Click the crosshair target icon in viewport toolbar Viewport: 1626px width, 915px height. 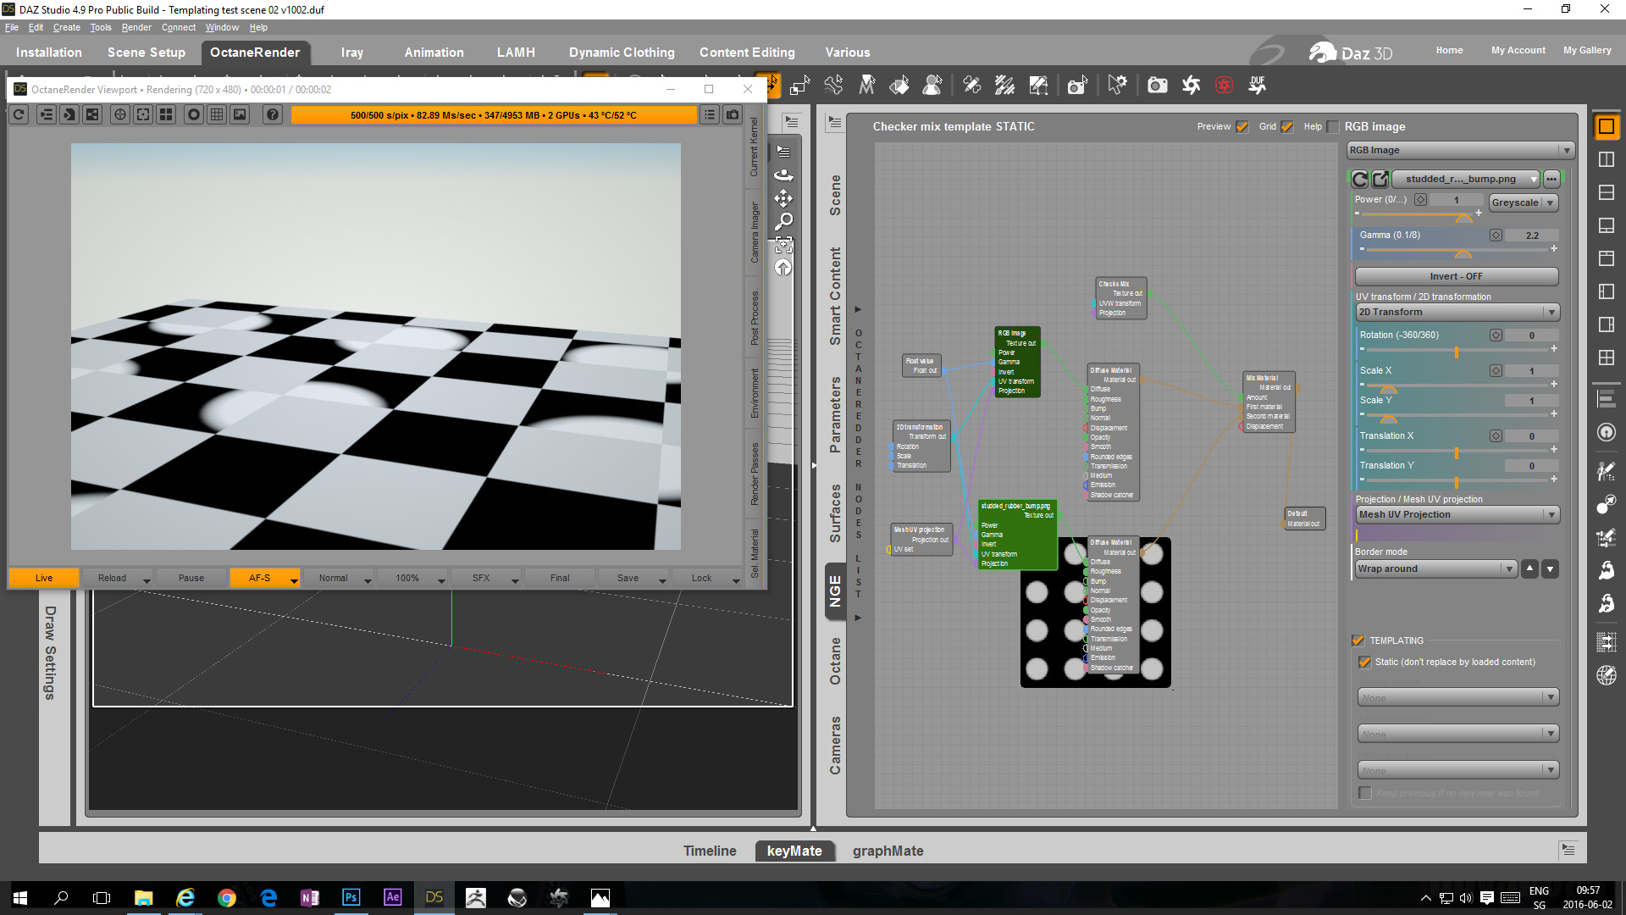pyautogui.click(x=120, y=114)
